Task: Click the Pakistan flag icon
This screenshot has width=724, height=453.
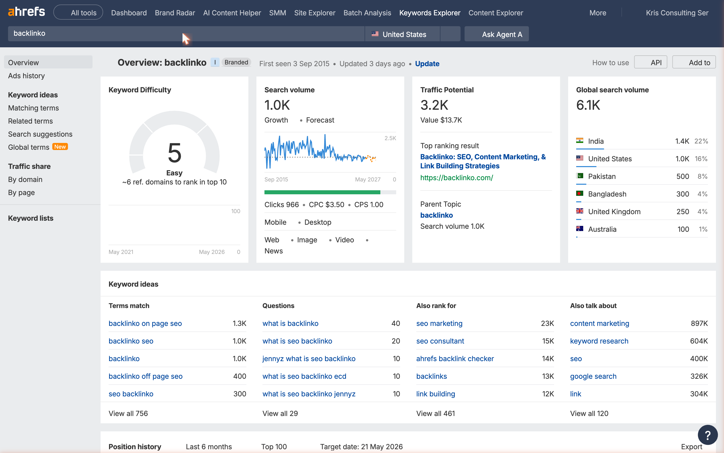Action: click(x=579, y=176)
